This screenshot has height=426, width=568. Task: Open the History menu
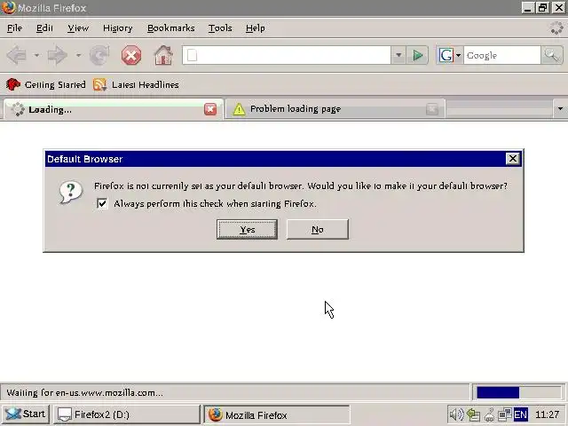click(x=118, y=28)
